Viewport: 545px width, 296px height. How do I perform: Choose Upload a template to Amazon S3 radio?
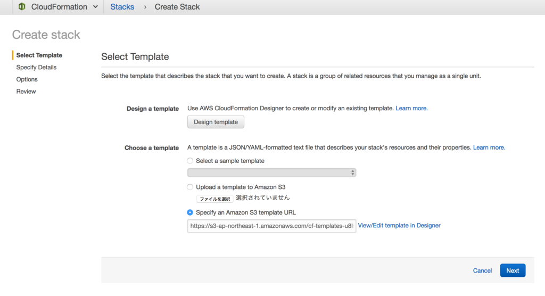pyautogui.click(x=190, y=187)
